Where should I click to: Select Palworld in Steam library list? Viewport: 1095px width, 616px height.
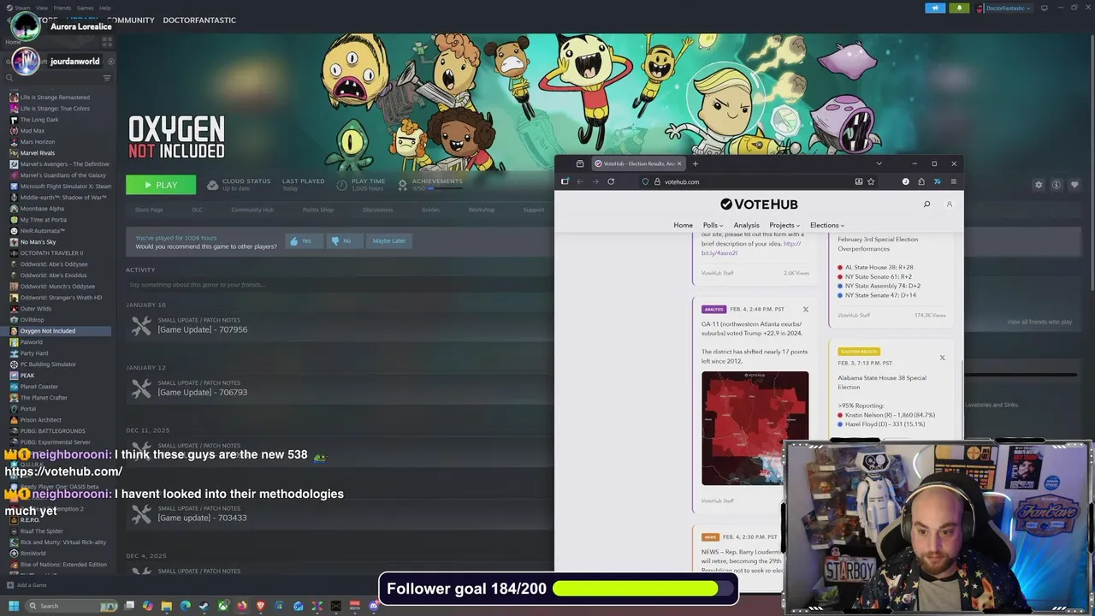32,342
